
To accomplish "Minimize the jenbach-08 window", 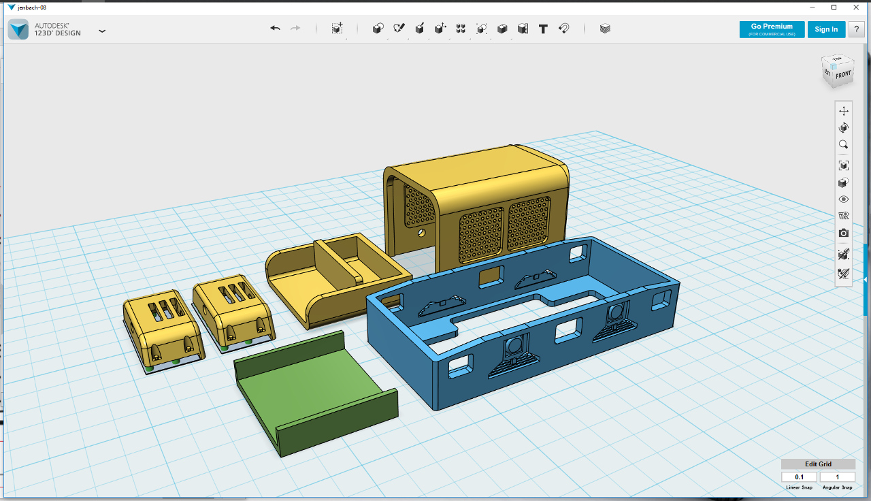I will tap(812, 7).
